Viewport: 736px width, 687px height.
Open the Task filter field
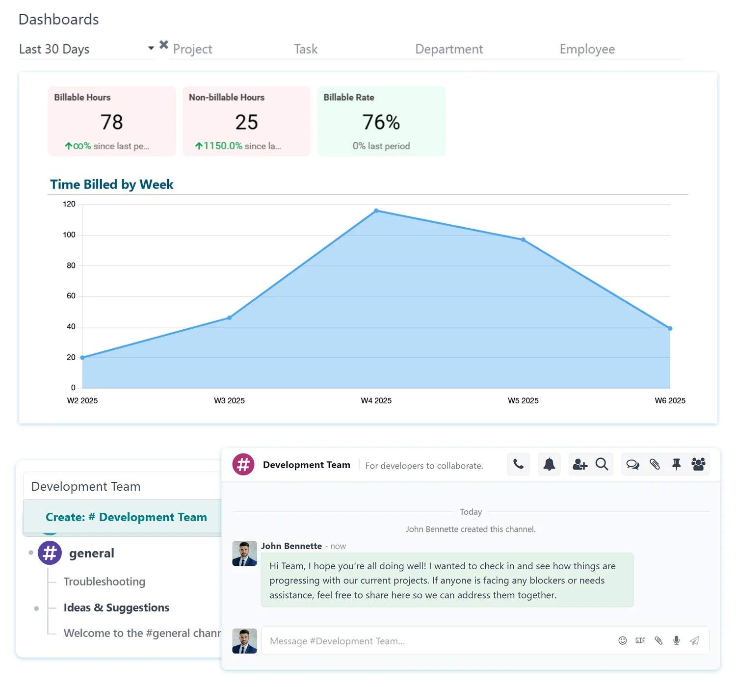click(x=350, y=49)
